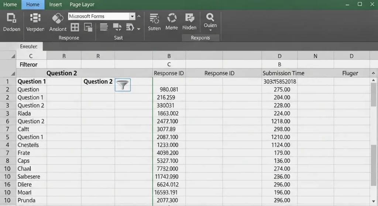
Task: Click the Submission Time column header
Action: tap(283, 73)
